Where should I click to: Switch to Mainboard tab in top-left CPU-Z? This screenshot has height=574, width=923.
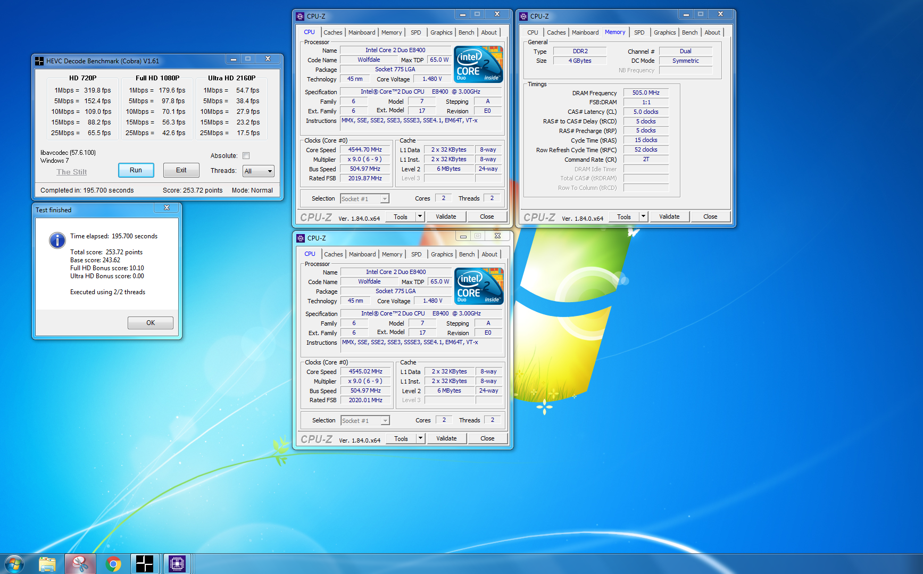(362, 32)
